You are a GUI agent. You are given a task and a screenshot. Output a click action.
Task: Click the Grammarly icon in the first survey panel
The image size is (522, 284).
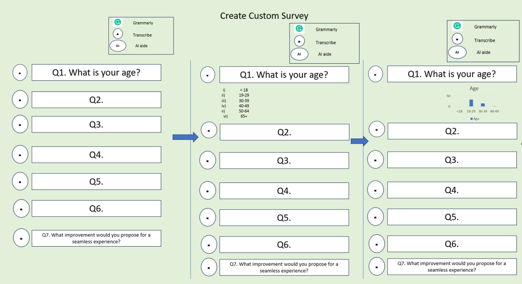pos(117,23)
